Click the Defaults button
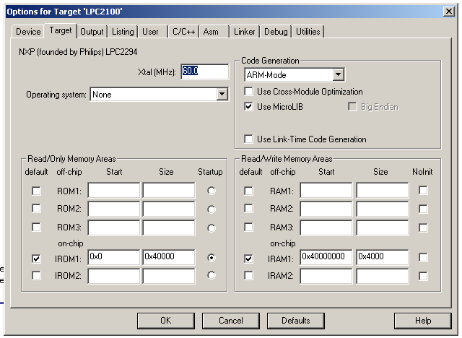This screenshot has width=462, height=338. click(x=295, y=321)
